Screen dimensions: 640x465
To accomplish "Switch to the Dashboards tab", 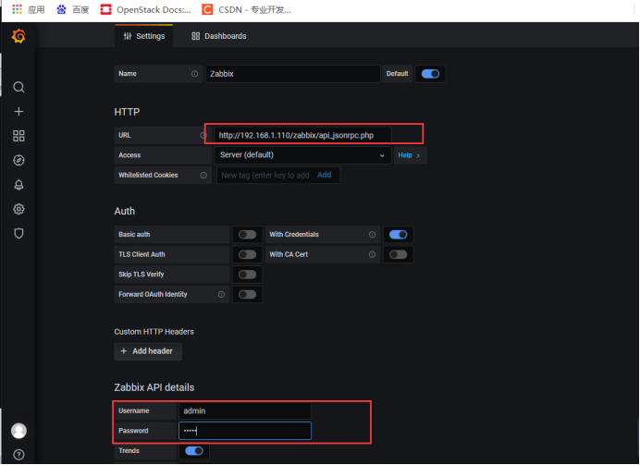I will (x=219, y=36).
